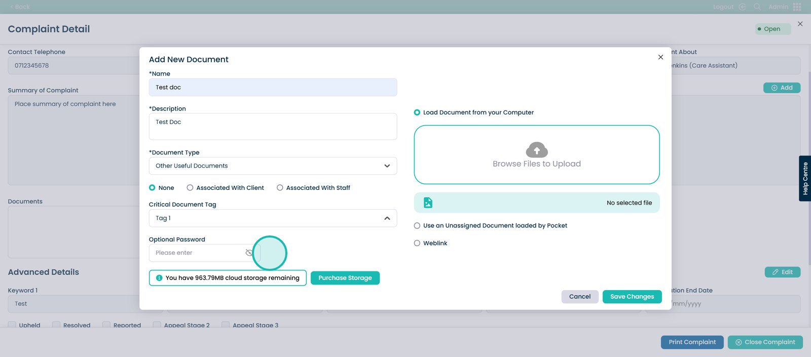Click the logout icon
The width and height of the screenshot is (811, 357).
742,7
